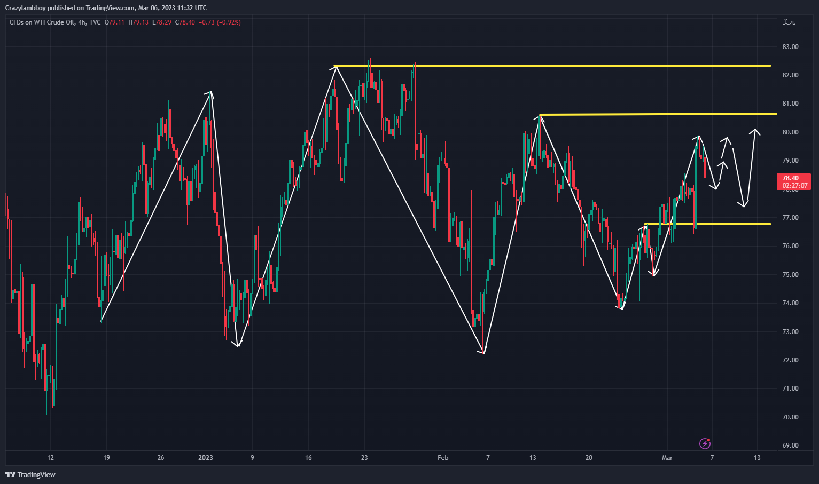The image size is (819, 484).
Task: Click the 73.00 price axis label
Action: coord(790,332)
